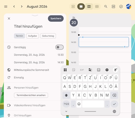
Task: Tap the M key
Action: coord(107,95)
